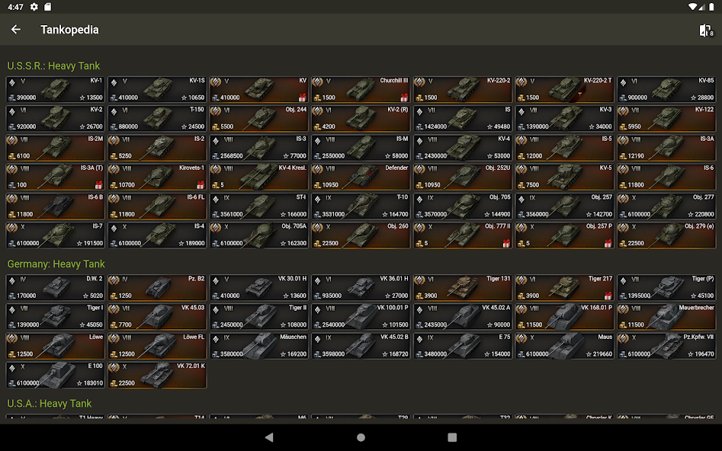View details for the E 100
The image size is (722, 451).
coord(55,375)
